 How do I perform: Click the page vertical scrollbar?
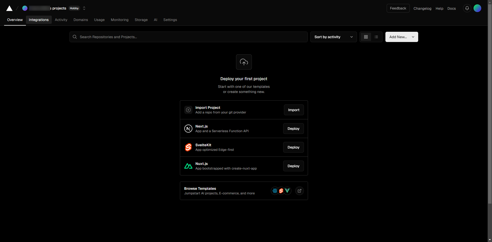click(x=490, y=104)
